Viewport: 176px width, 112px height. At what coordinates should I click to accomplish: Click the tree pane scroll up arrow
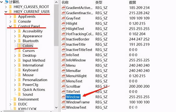(x=56, y=2)
